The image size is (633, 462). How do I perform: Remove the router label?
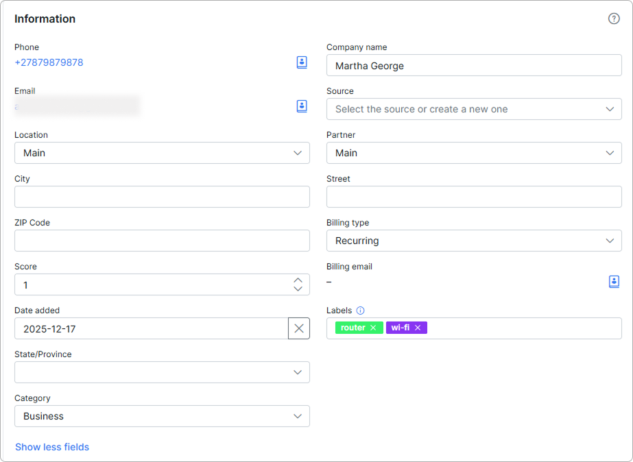coord(373,328)
